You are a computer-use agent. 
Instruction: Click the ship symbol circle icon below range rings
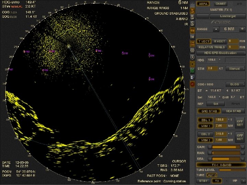[192, 57]
